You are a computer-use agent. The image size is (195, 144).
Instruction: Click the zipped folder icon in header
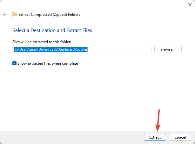pos(14,14)
